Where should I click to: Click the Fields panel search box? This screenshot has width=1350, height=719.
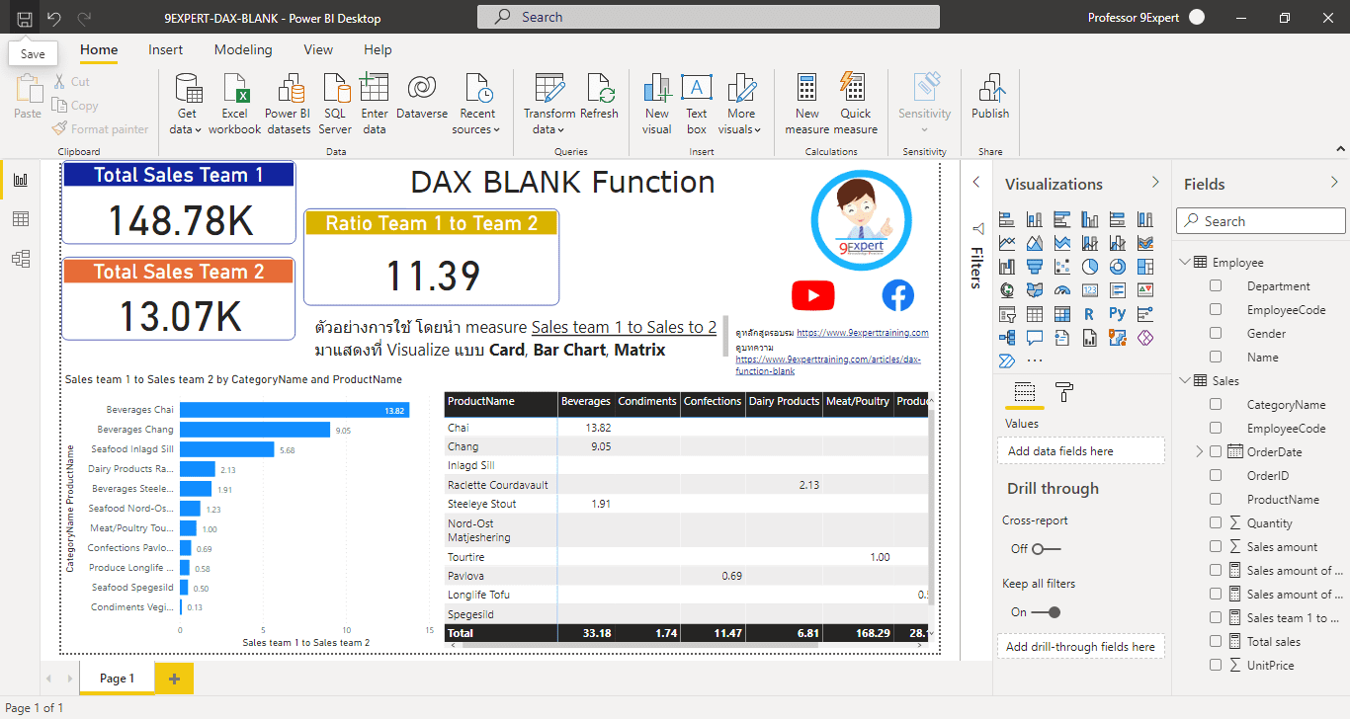coord(1260,220)
